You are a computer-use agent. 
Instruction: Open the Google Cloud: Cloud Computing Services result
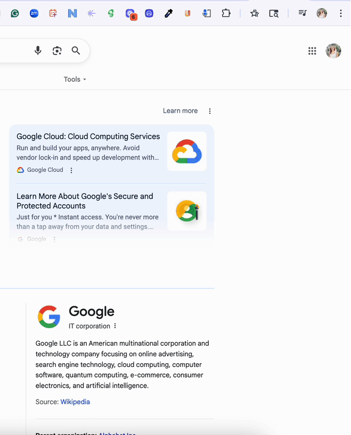[88, 137]
